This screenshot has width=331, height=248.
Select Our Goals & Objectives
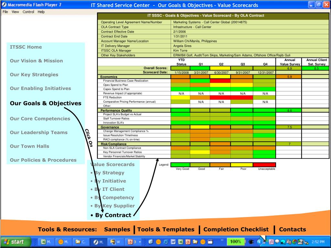pos(46,103)
